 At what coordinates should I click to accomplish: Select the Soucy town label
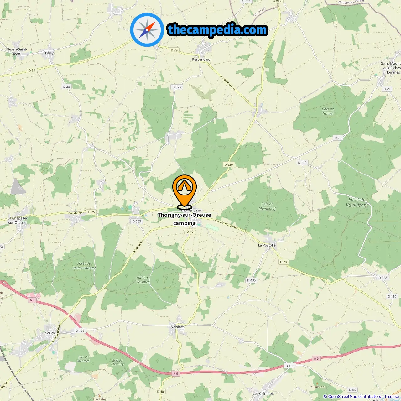click(x=50, y=333)
